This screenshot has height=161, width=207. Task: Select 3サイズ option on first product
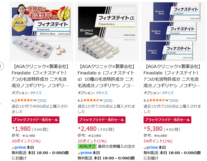pyautogui.click(x=36, y=93)
